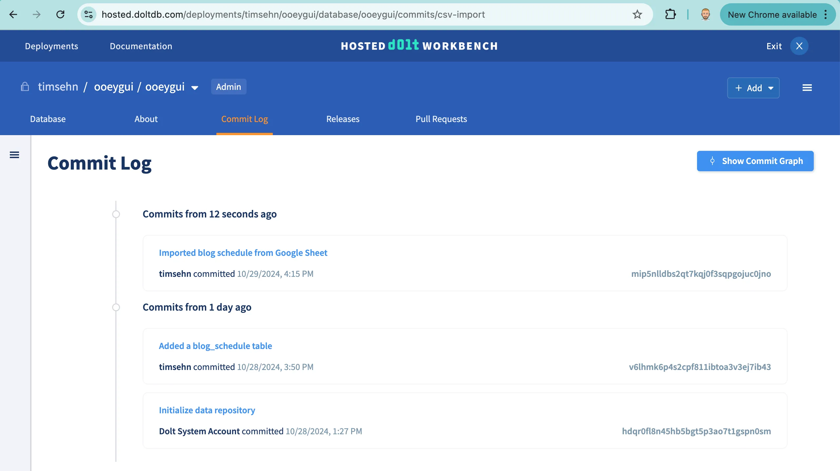Image resolution: width=840 pixels, height=471 pixels.
Task: Click the Chrome profile avatar
Action: point(706,14)
